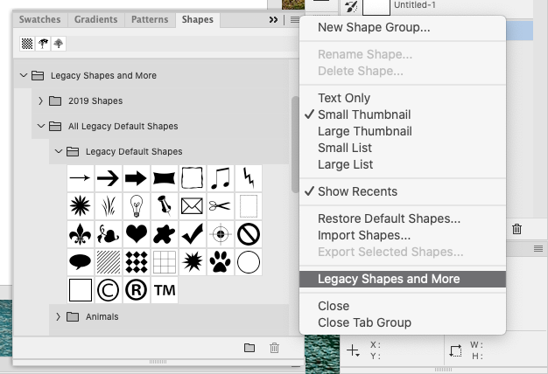Pick the eighth notes music shape
This screenshot has width=548, height=374.
(220, 178)
